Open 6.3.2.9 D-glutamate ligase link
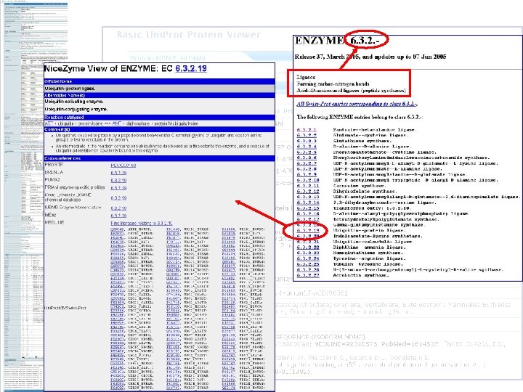The image size is (523, 392). [x=307, y=174]
